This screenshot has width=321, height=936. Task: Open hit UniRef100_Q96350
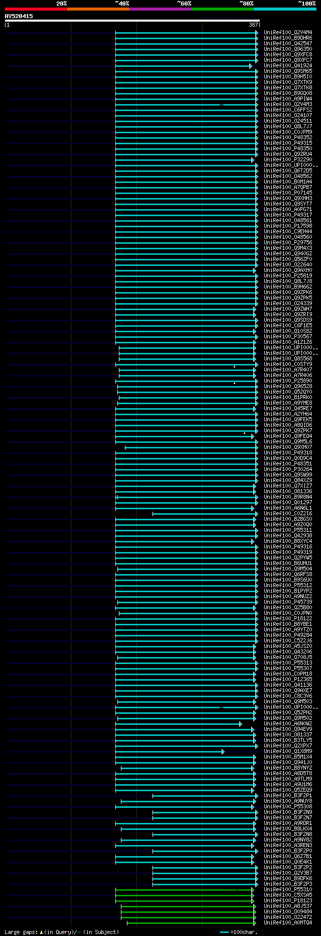[x=288, y=49]
